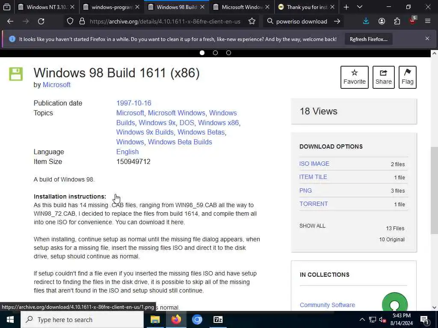Click the taskbar search box

[82, 319]
